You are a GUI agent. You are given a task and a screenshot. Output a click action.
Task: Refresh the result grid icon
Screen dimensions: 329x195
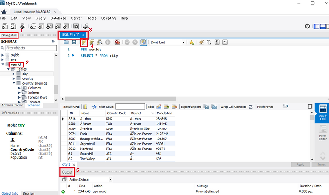tap(94, 107)
